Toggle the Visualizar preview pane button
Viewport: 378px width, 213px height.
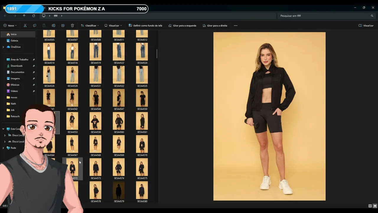(366, 25)
